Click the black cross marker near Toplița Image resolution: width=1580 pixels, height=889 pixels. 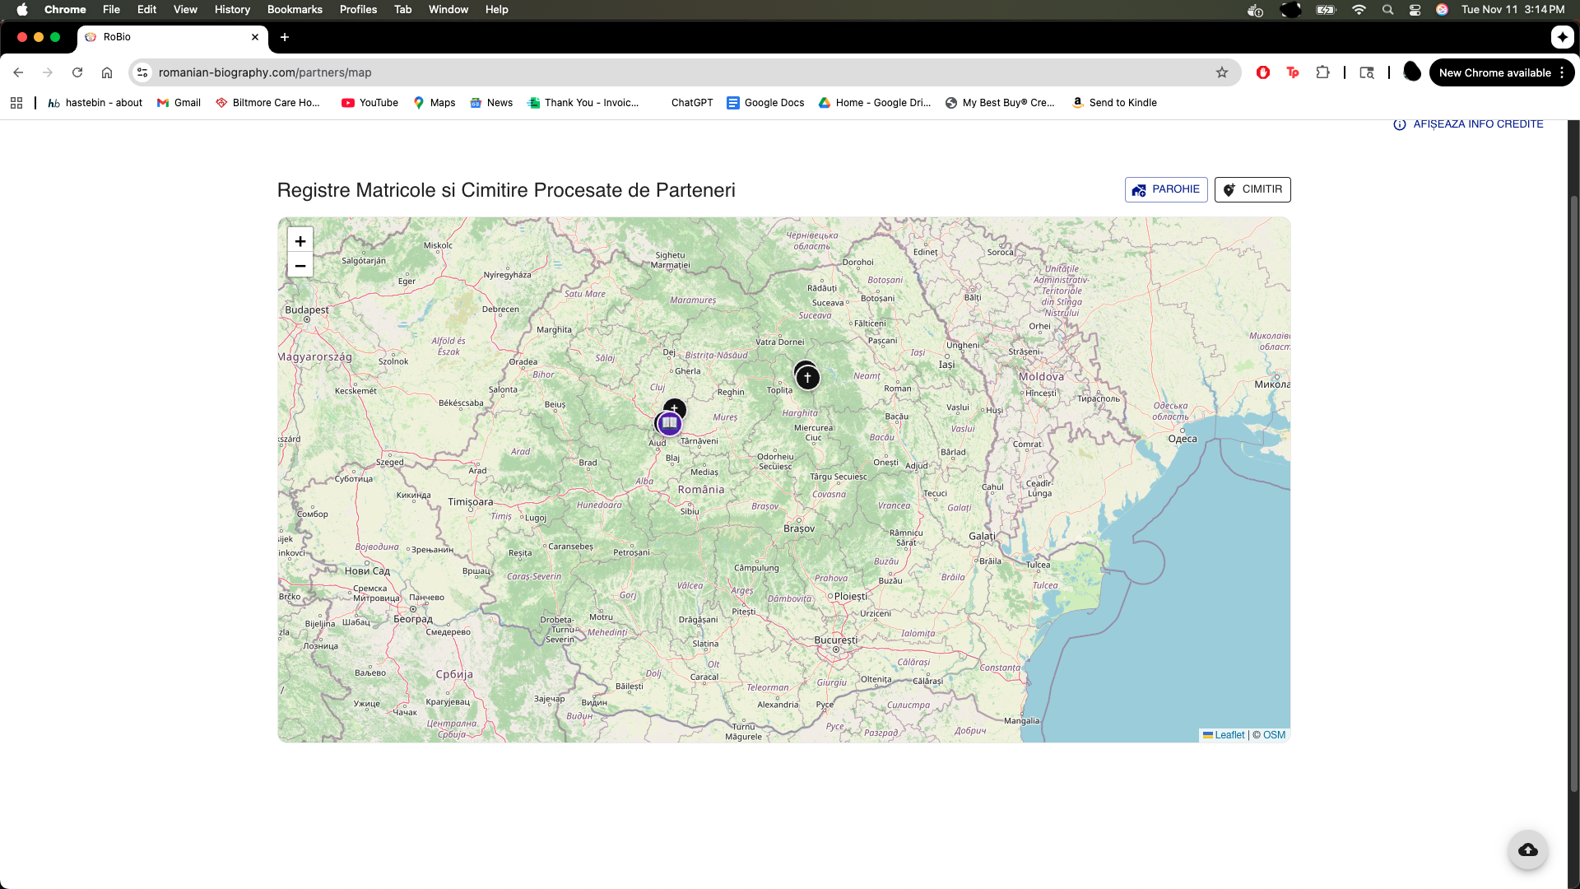tap(807, 378)
